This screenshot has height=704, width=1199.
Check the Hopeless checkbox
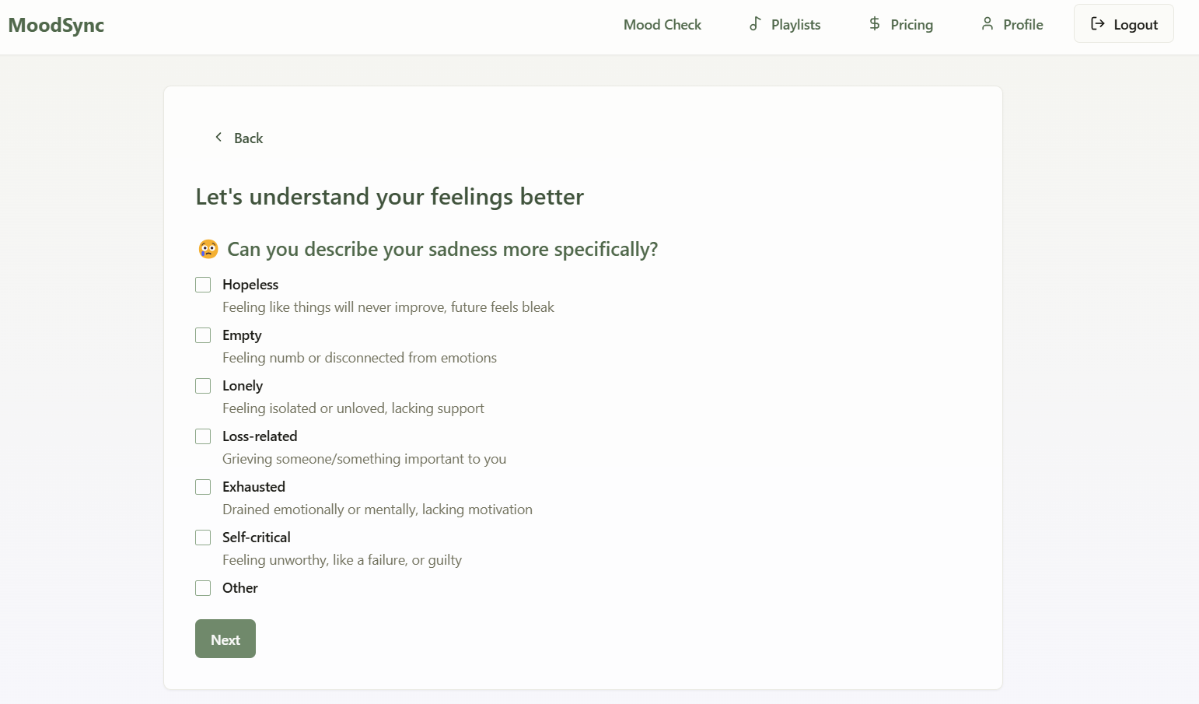[203, 285]
